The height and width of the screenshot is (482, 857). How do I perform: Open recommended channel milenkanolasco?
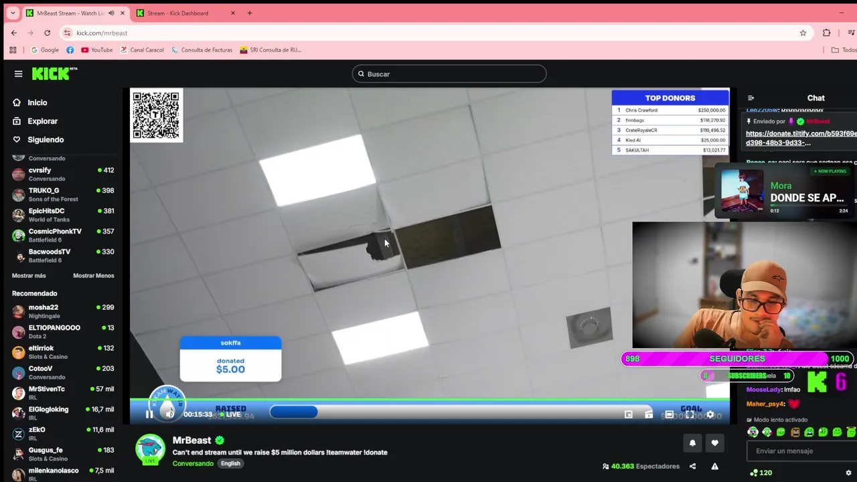(63, 475)
